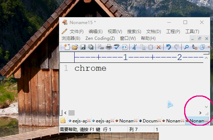Click the Find in Files icon
Image resolution: width=213 pixels, height=140 pixels.
pos(203,47)
